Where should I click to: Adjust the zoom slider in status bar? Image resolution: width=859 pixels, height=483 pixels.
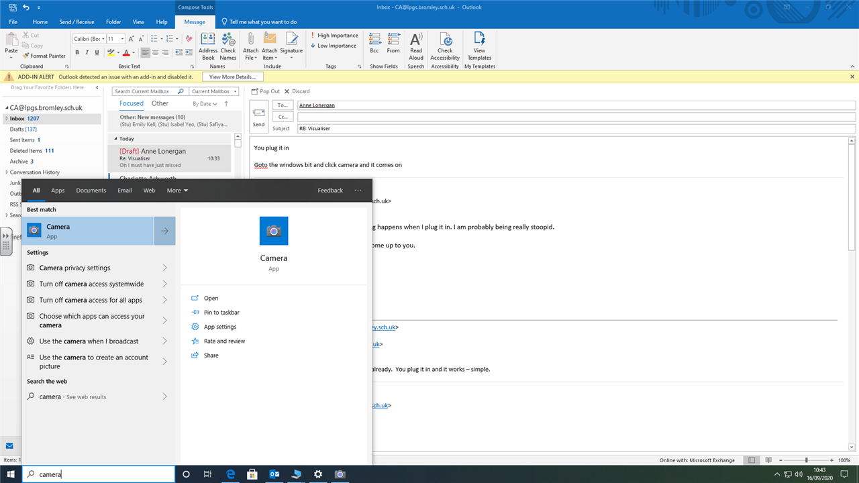point(806,460)
